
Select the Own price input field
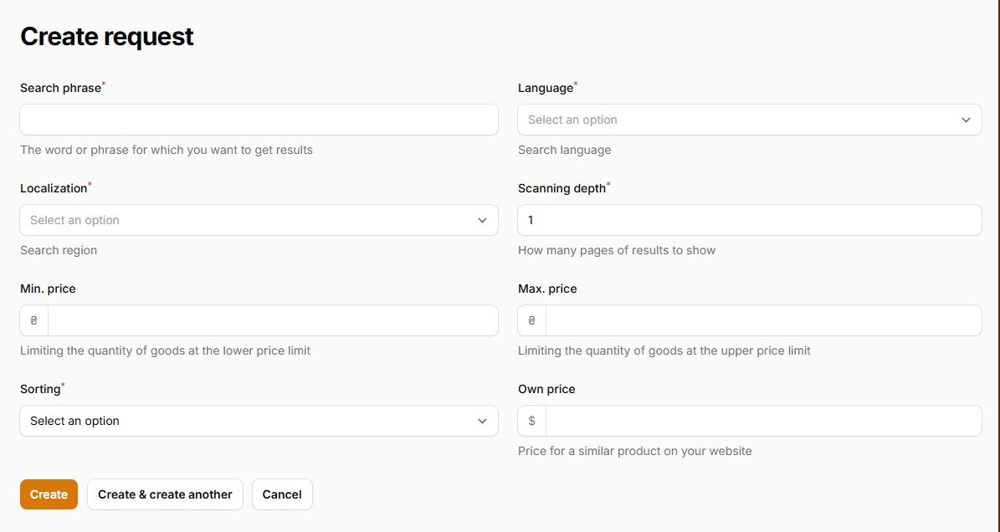click(762, 421)
